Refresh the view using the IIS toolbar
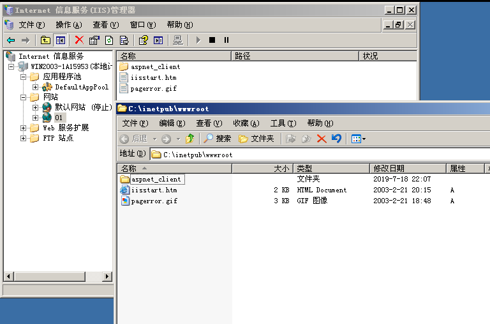490x324 pixels. [x=109, y=40]
